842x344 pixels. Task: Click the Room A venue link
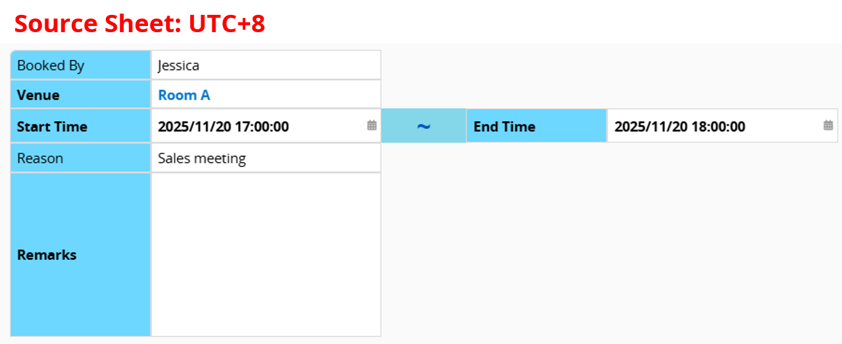click(x=184, y=95)
